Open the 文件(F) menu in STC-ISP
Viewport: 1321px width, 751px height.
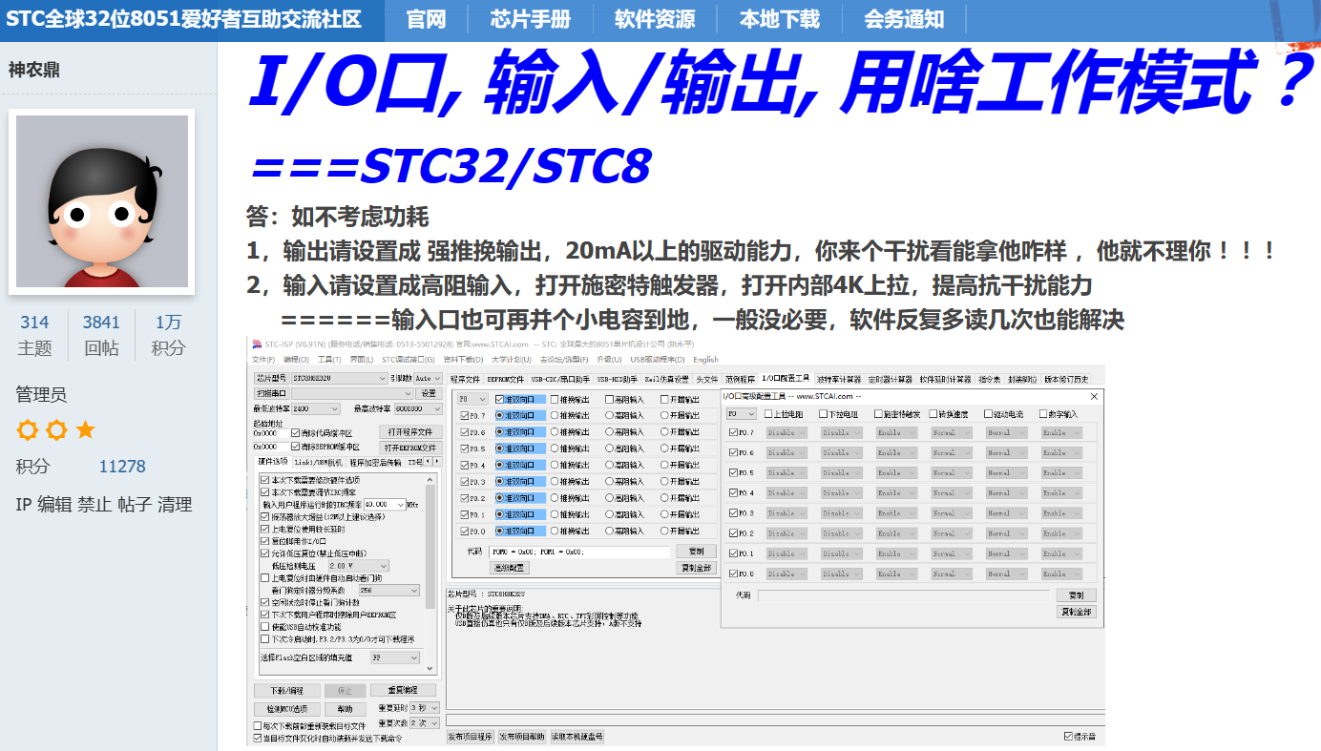tap(263, 360)
